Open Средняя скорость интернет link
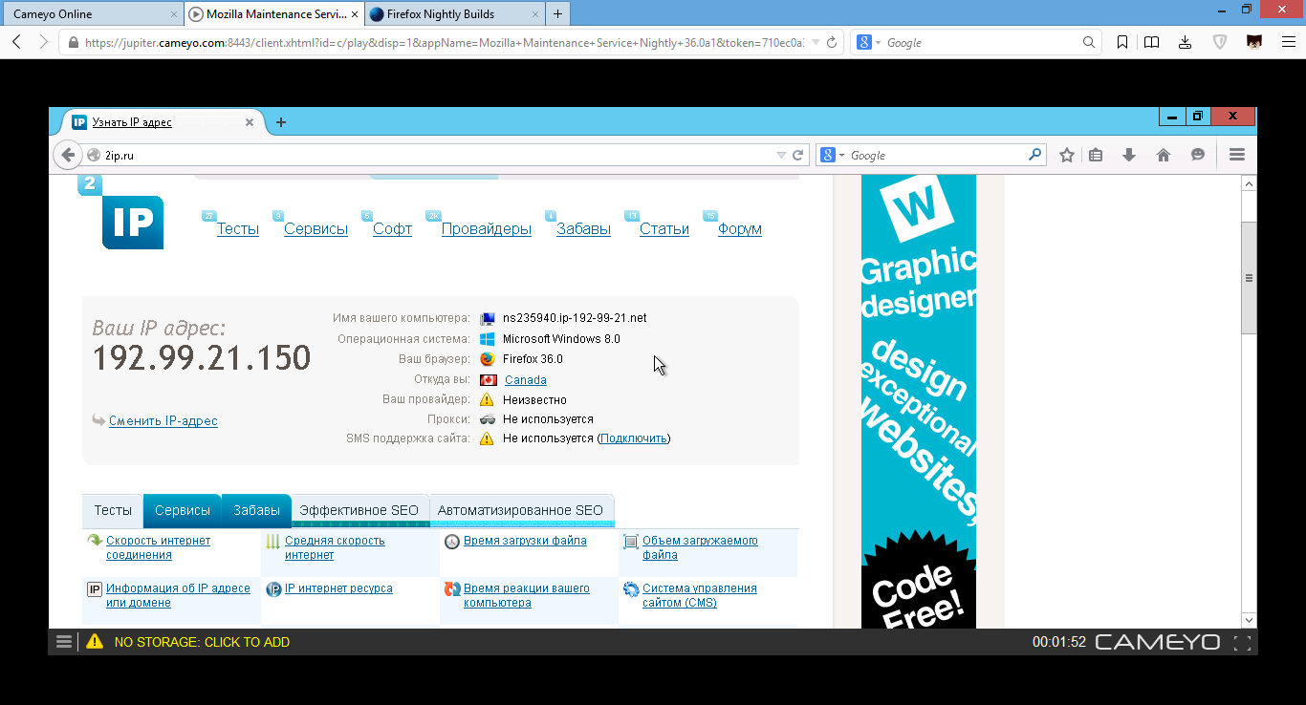This screenshot has height=705, width=1306. coord(335,547)
